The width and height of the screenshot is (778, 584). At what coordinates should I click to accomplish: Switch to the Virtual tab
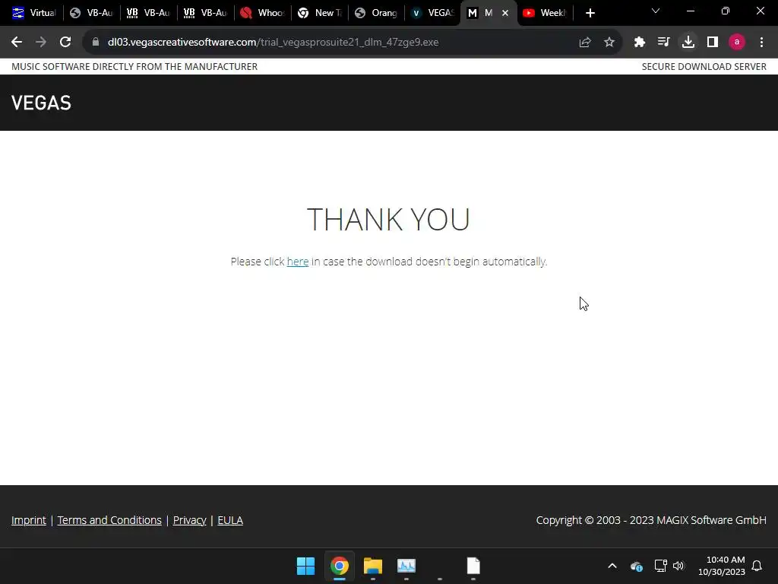pyautogui.click(x=33, y=14)
